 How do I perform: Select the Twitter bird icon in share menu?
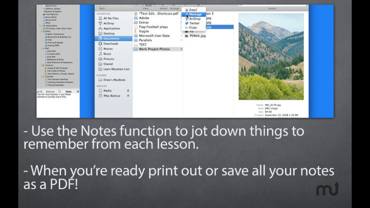(x=187, y=23)
